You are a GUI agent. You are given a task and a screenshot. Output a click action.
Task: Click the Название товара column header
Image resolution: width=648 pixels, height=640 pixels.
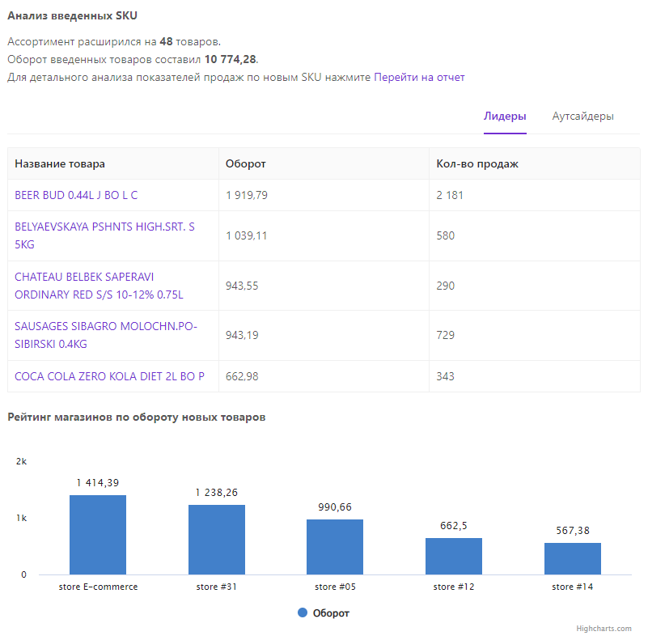point(60,163)
